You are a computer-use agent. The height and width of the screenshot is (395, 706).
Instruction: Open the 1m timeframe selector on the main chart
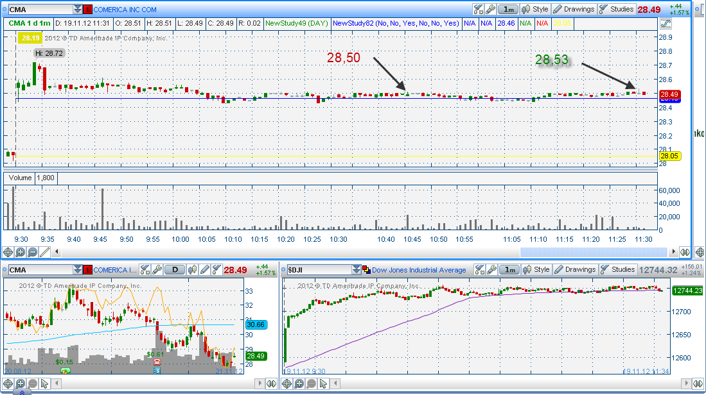[508, 9]
